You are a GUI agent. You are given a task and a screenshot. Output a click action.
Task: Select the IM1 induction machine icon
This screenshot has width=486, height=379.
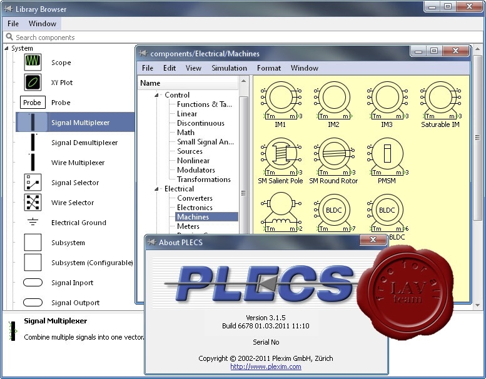click(281, 101)
